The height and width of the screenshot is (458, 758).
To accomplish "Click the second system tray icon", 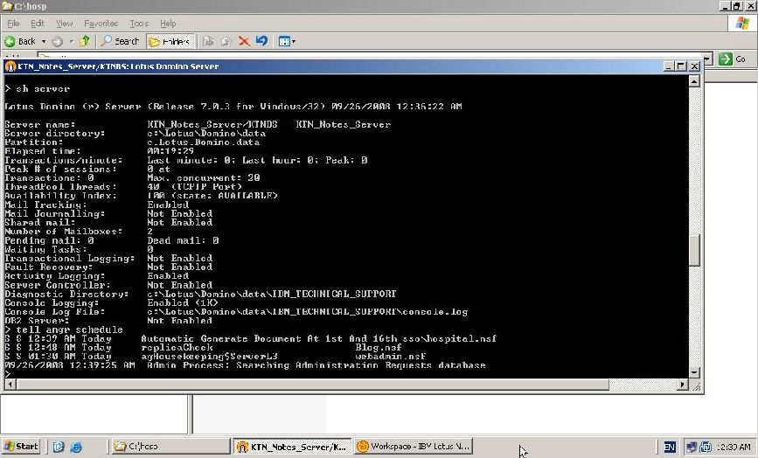I will [706, 448].
